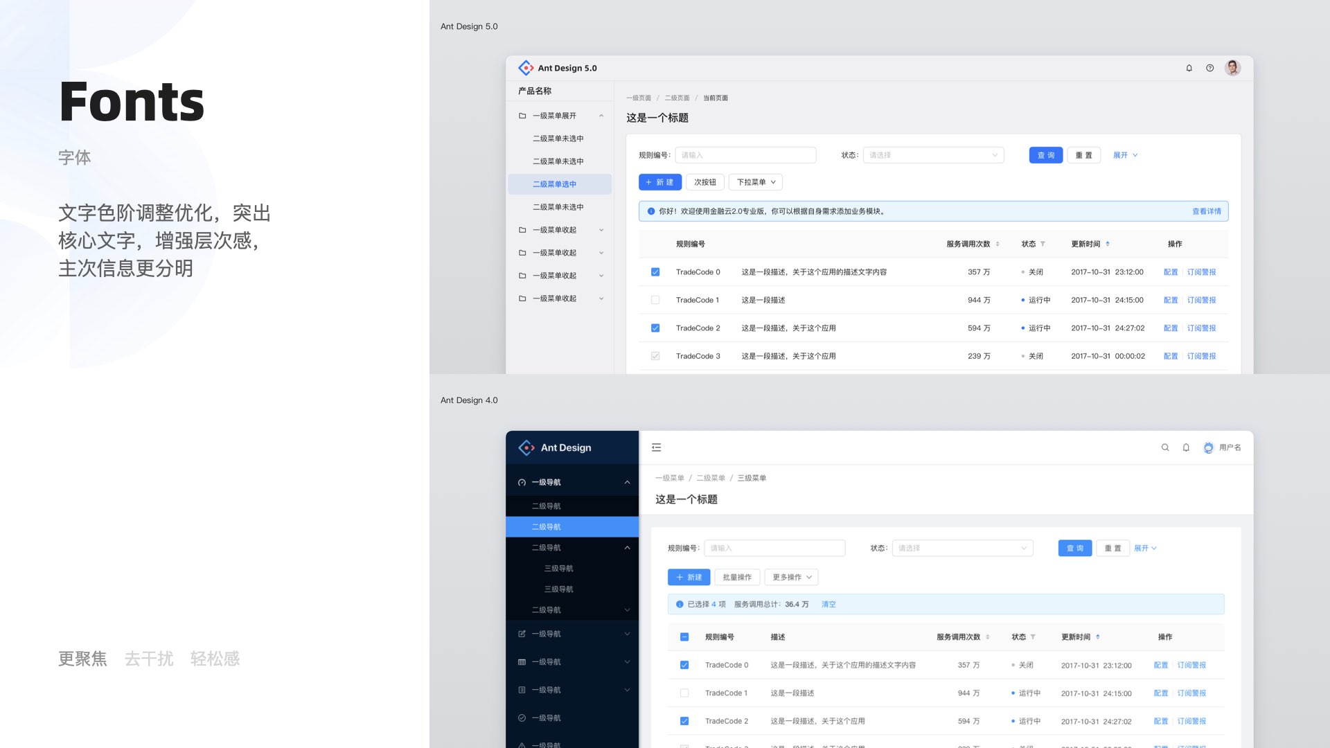Click 二级菜单 breadcrumb in Ant Design 4.0
The width and height of the screenshot is (1330, 748).
(711, 478)
